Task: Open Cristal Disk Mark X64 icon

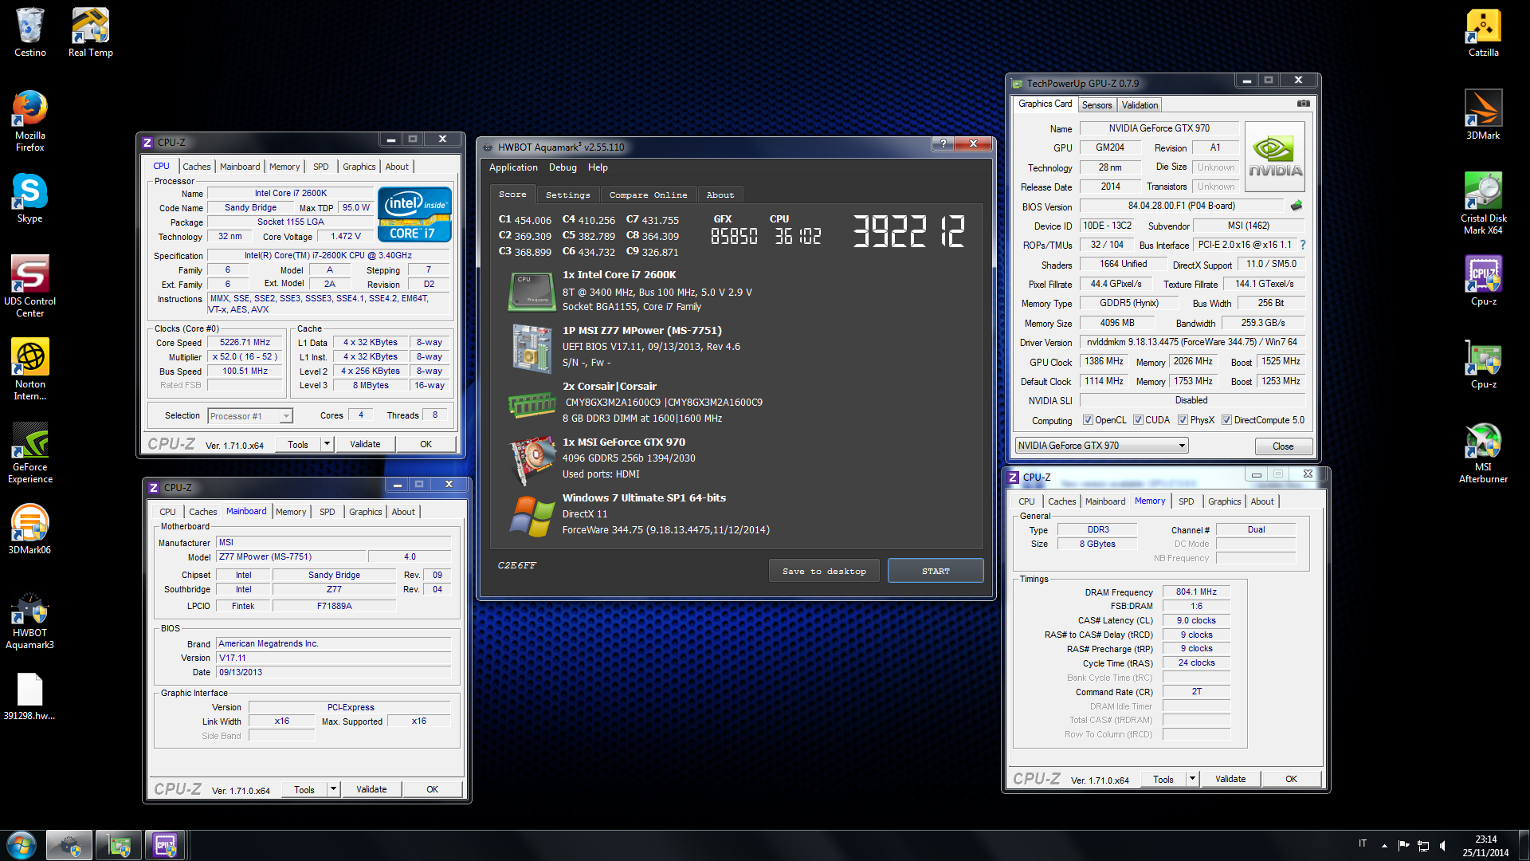Action: 1483,203
